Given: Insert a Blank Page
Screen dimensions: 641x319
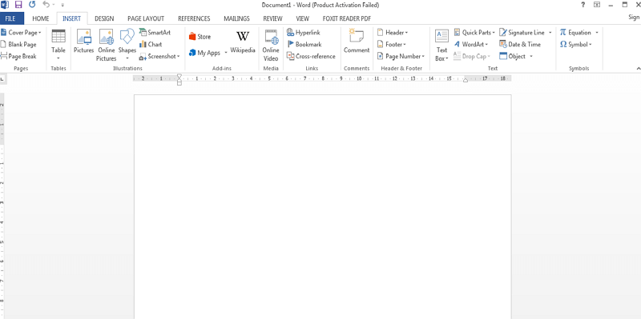Looking at the screenshot, I should point(18,45).
